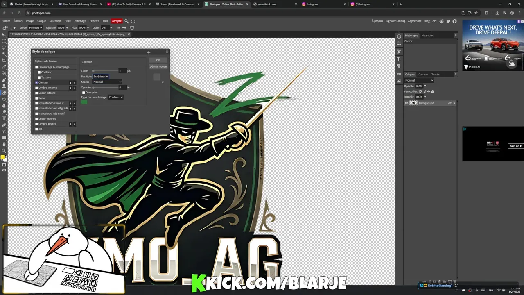Pick the Dodge tool
The image size is (524, 295).
click(4, 112)
